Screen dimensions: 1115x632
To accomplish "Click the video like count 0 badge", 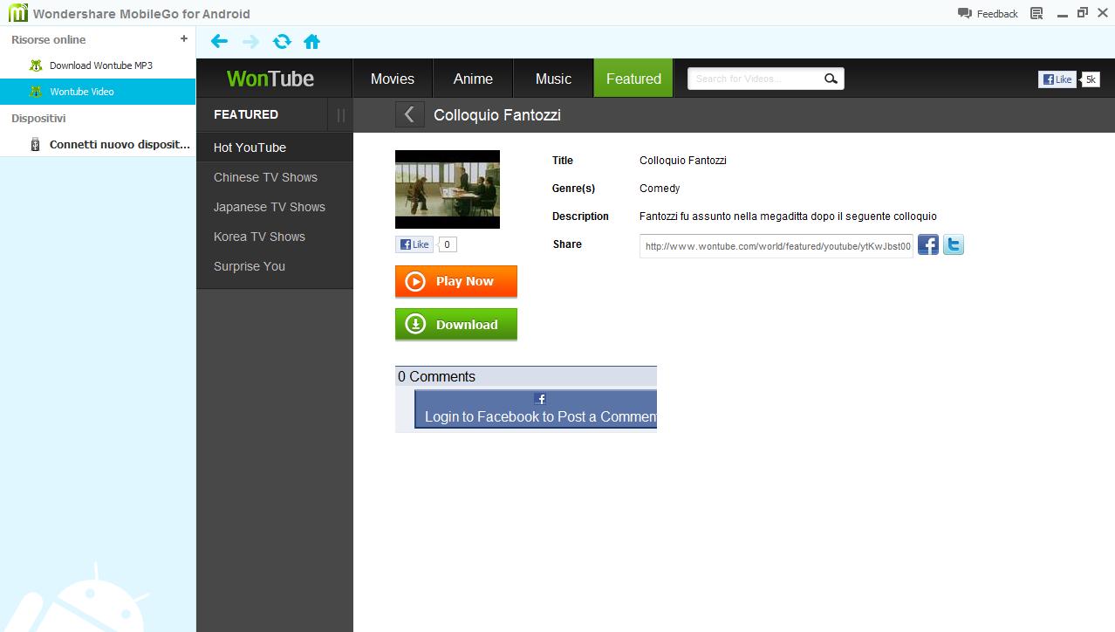I will [x=447, y=244].
